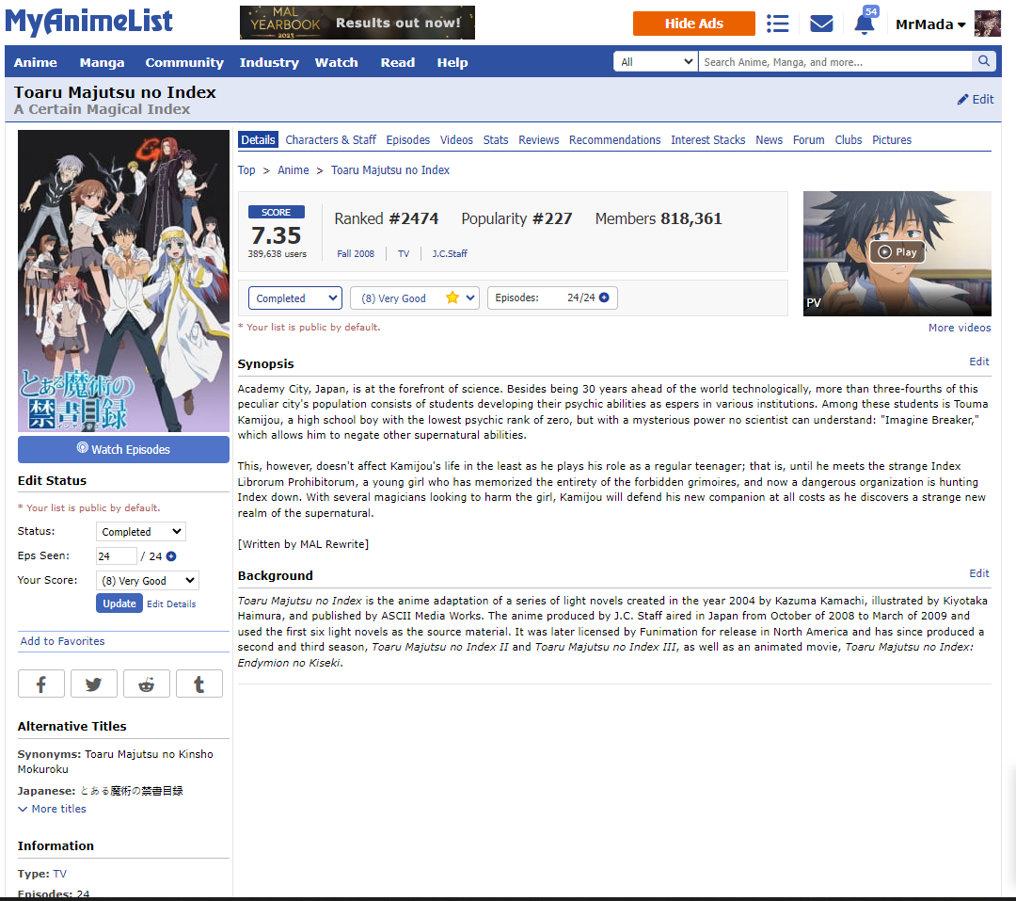Viewport: 1016px width, 901px height.
Task: Click plus icon next to Eps Seen
Action: 171,556
